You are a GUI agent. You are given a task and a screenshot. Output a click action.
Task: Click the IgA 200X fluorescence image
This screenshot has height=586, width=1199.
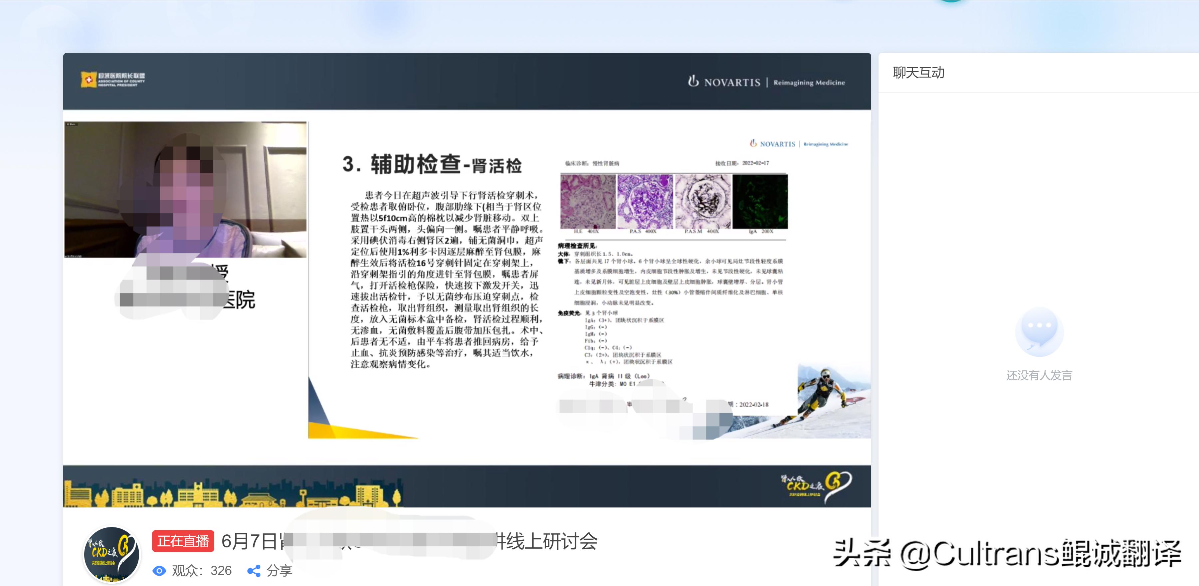point(760,202)
